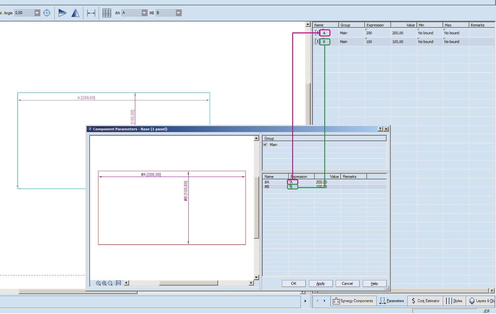Open the Cost Estimator tab

(x=425, y=301)
